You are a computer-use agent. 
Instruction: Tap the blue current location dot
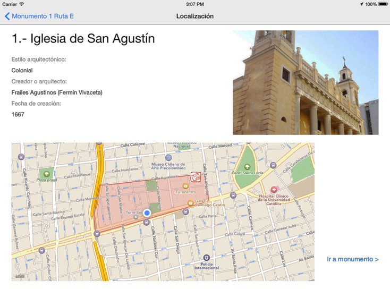147,212
